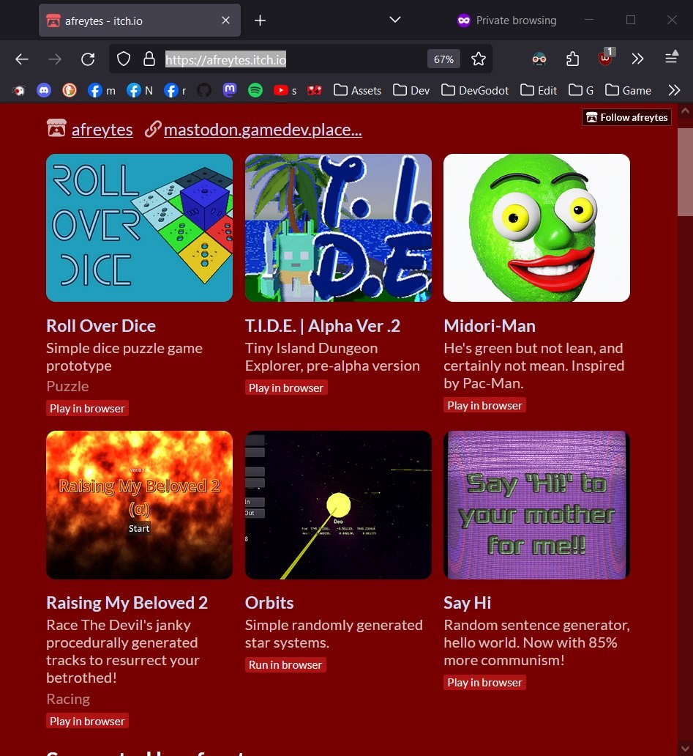
Task: Show site security info via padlock
Action: tap(149, 59)
